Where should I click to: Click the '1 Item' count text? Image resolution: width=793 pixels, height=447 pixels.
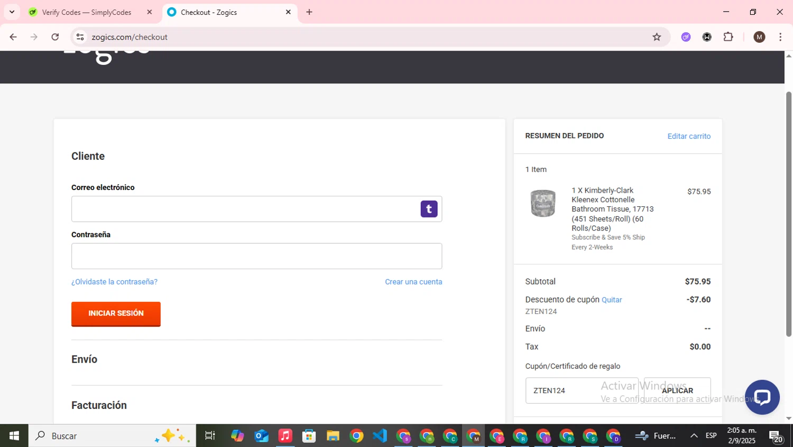pos(536,169)
